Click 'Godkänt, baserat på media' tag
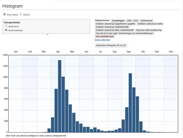Screen dimensions: 183x138 click(149, 23)
